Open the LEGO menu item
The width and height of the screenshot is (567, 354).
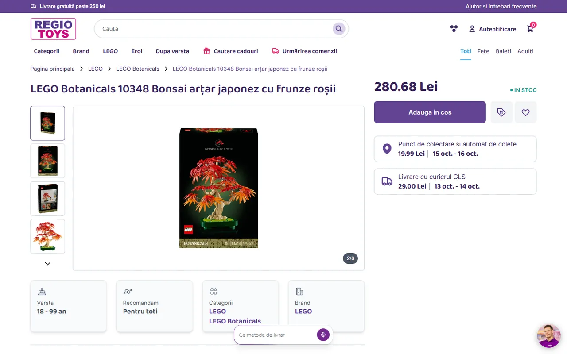click(x=110, y=51)
